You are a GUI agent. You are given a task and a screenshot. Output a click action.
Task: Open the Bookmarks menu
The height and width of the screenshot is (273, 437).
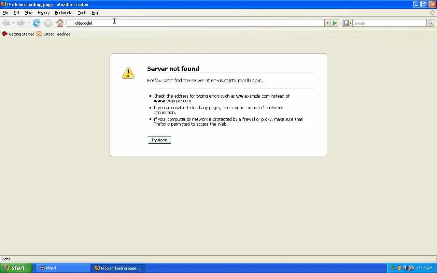pos(64,13)
